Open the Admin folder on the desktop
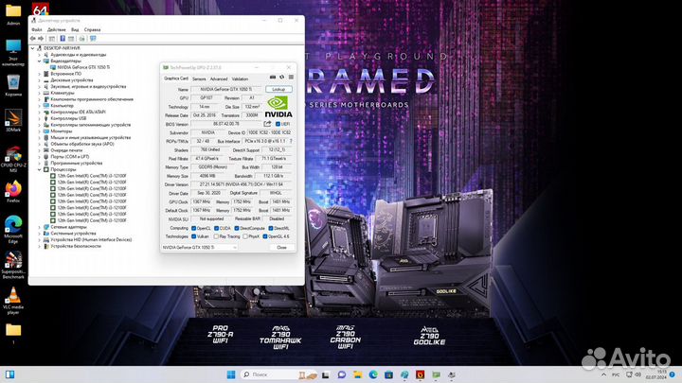This screenshot has width=682, height=383. pyautogui.click(x=13, y=13)
